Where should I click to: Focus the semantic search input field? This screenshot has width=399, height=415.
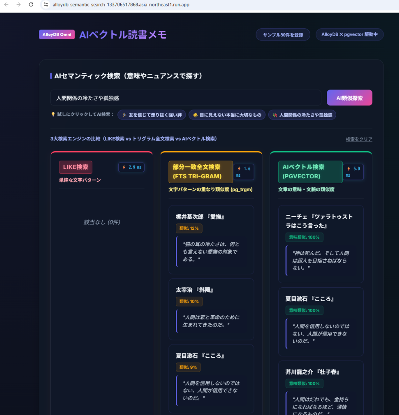186,98
